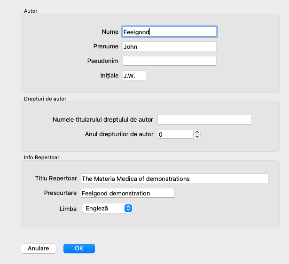Click the Nume text field containing Feelgood
The width and height of the screenshot is (289, 264).
(x=169, y=32)
